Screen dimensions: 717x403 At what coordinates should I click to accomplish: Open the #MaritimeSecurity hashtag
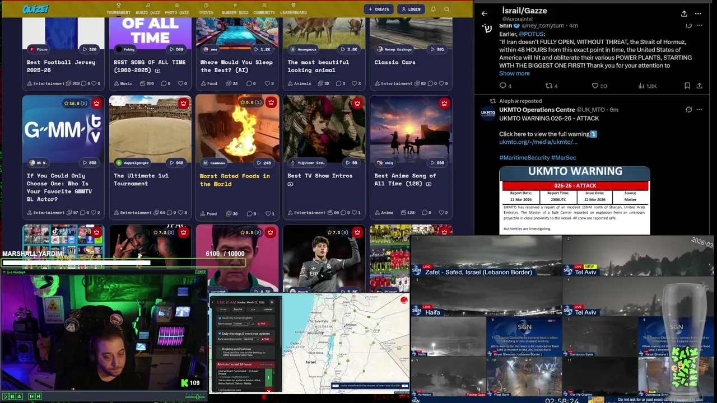click(524, 158)
